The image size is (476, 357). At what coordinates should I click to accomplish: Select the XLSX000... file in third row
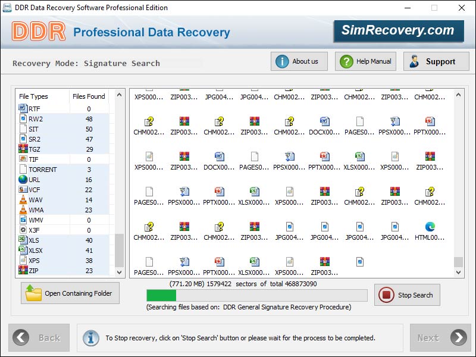pos(359,161)
